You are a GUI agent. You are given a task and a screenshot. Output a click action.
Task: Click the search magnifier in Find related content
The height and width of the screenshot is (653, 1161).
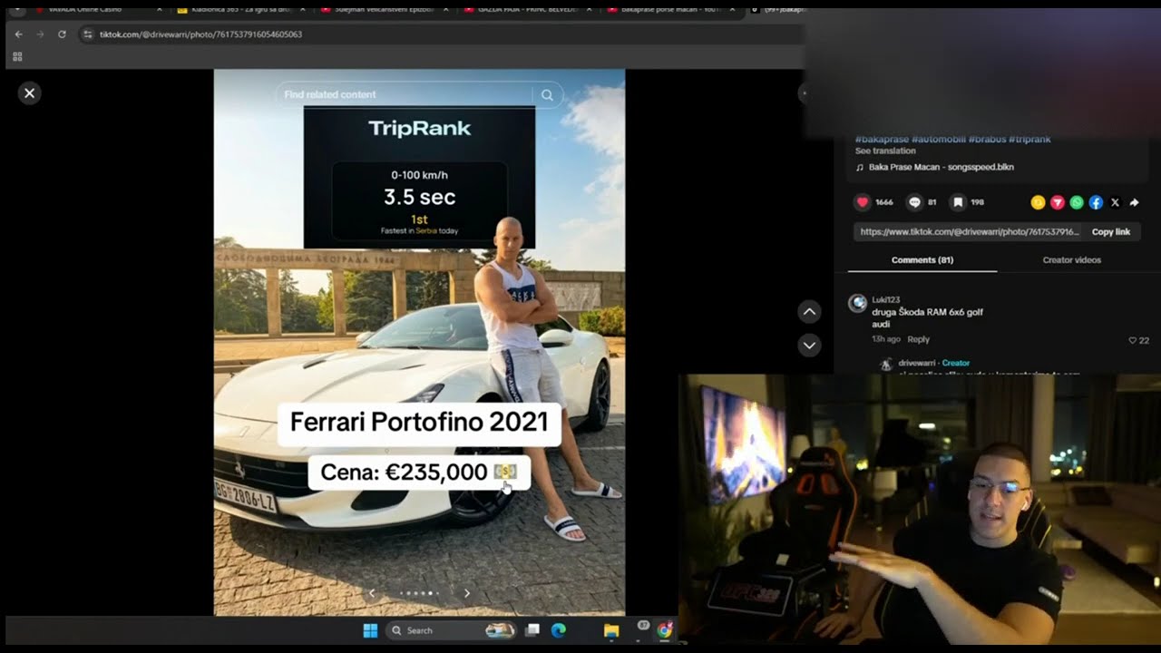(x=547, y=94)
